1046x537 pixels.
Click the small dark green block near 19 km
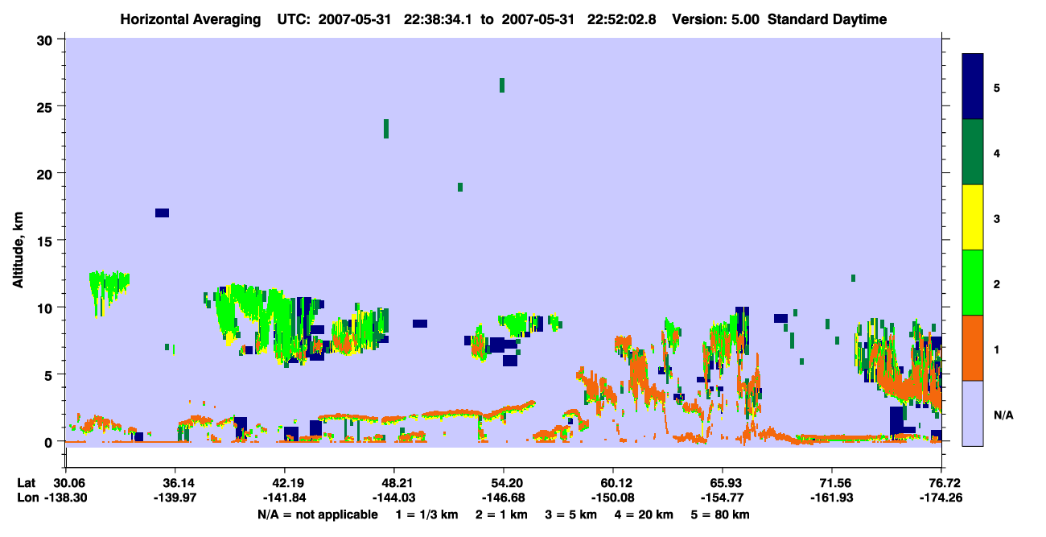point(460,187)
